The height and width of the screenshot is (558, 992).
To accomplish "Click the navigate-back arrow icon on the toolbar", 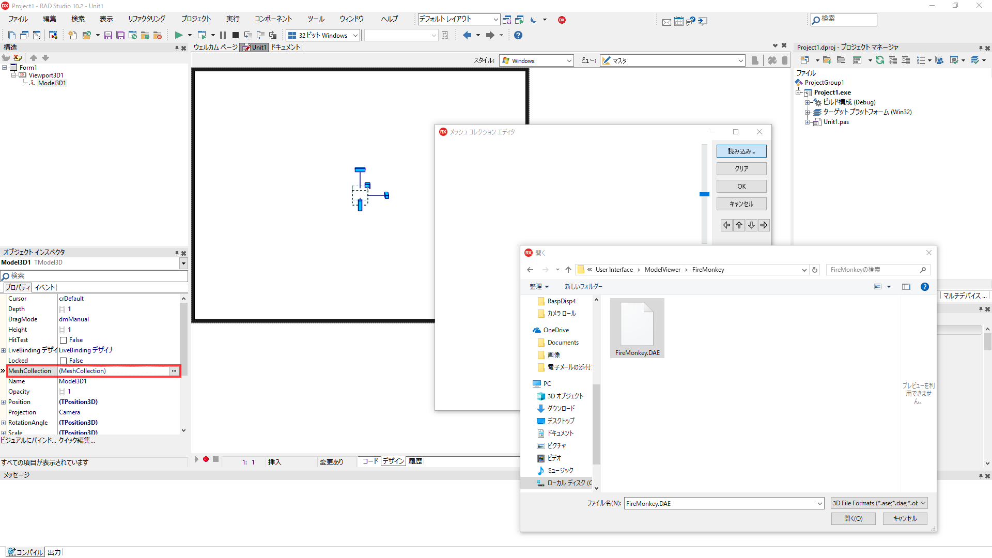I will tap(468, 35).
